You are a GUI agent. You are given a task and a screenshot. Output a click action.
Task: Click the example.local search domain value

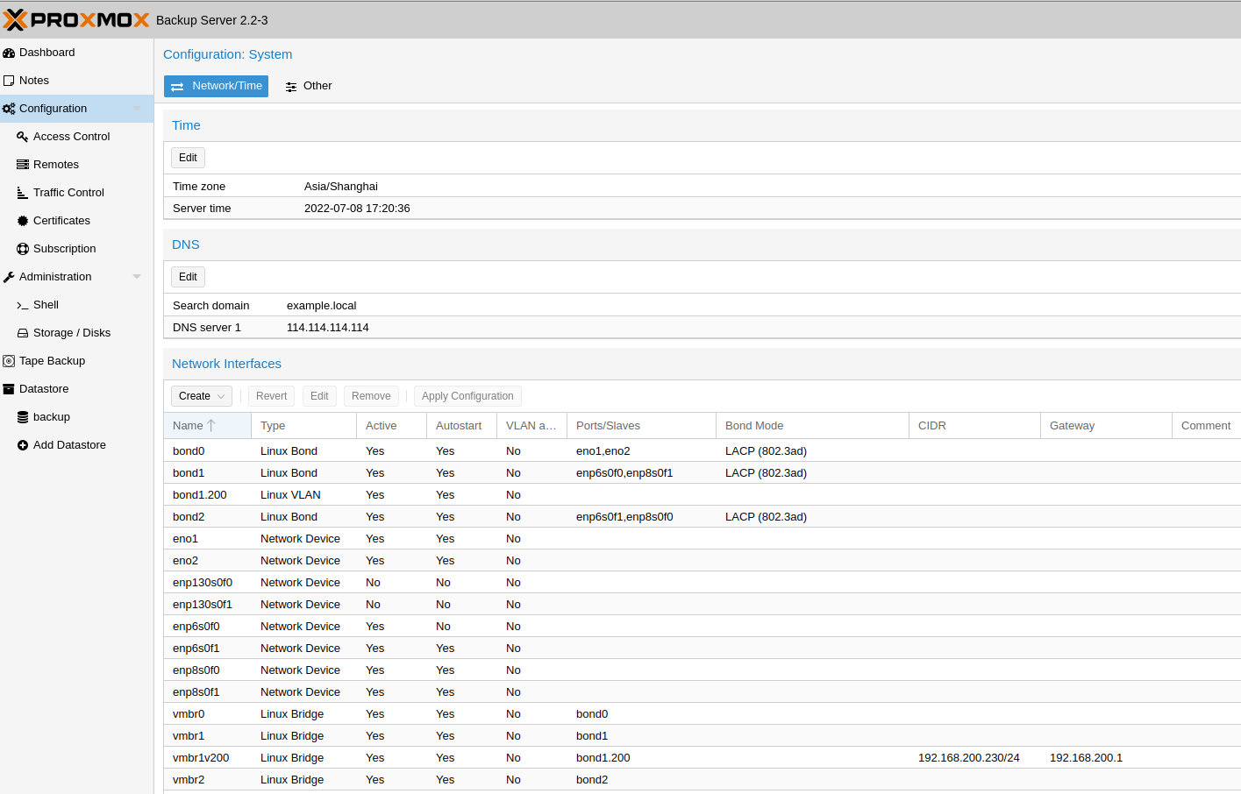coord(322,306)
